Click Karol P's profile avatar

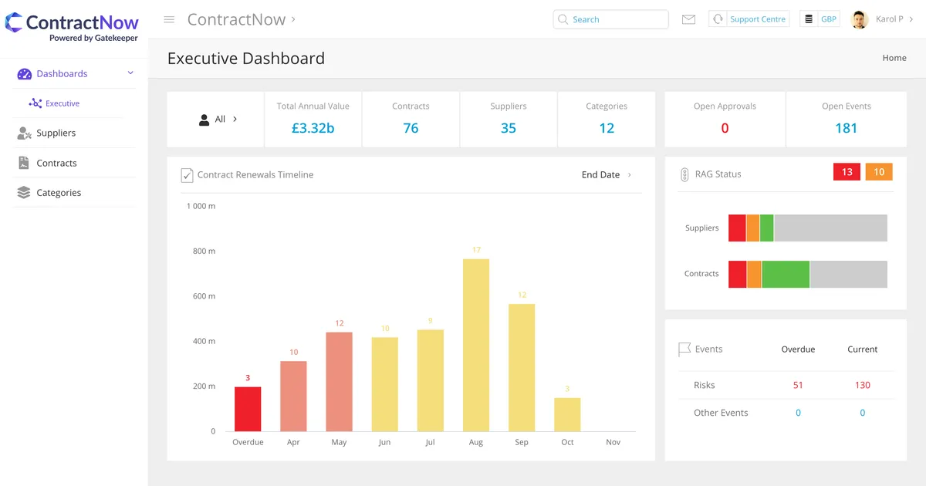tap(860, 19)
